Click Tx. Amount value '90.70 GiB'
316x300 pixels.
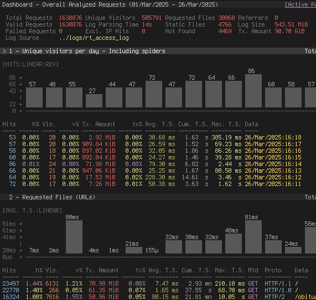coord(289,31)
